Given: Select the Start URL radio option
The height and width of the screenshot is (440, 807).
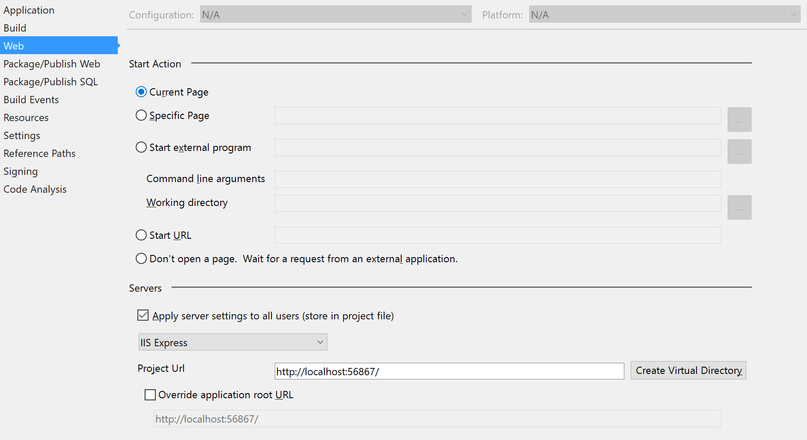Looking at the screenshot, I should (x=141, y=235).
